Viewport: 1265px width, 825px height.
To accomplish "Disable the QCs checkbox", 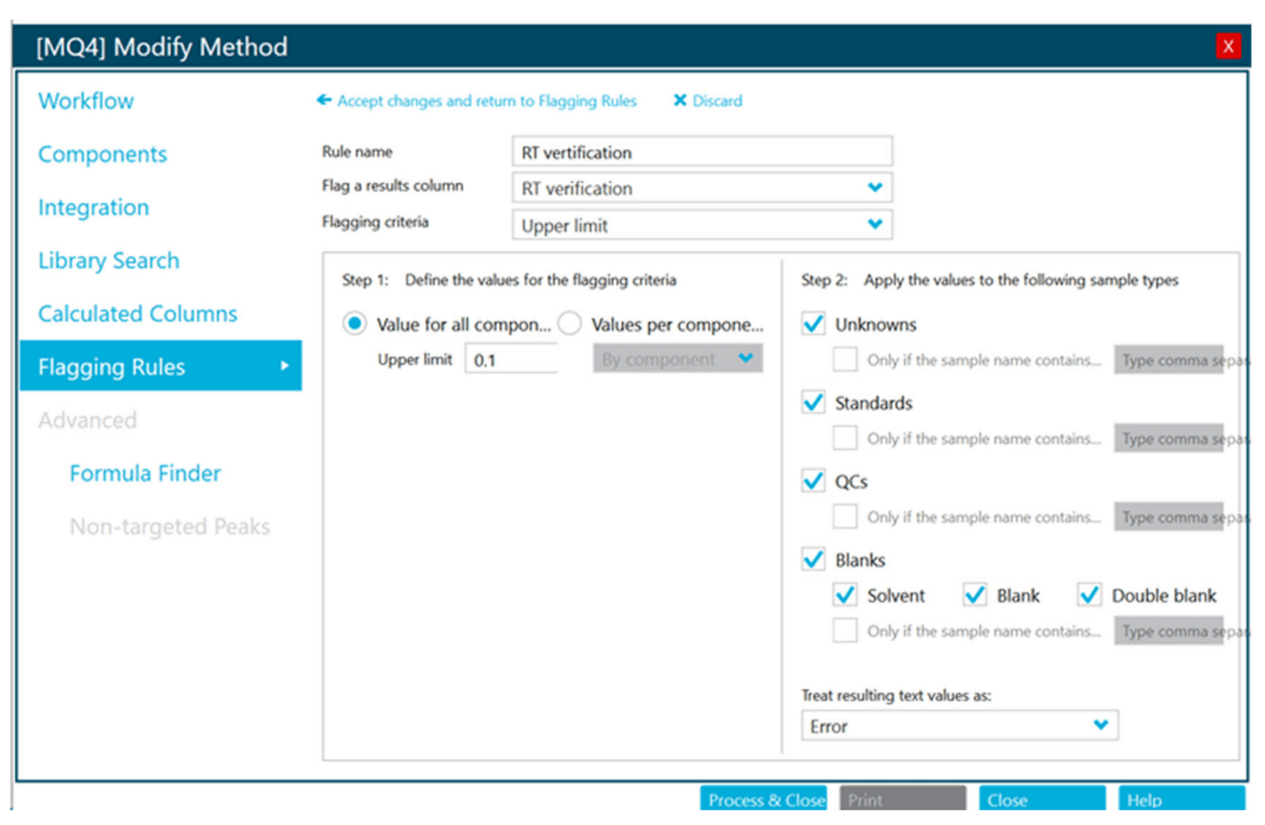I will click(x=813, y=481).
